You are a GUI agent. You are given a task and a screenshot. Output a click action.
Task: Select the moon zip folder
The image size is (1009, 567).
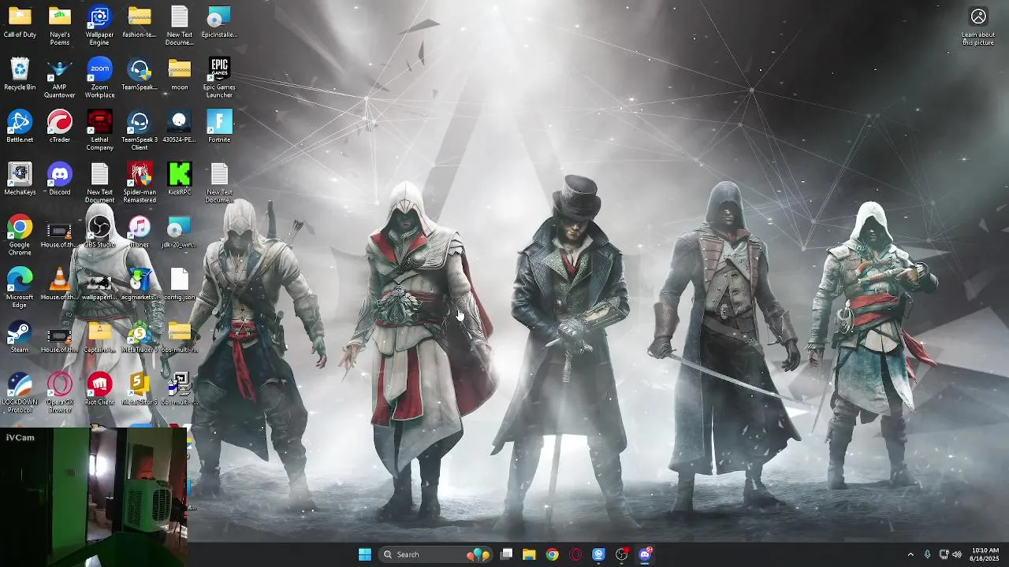pos(180,75)
